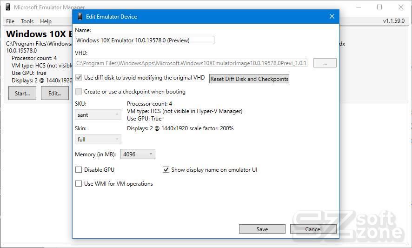Image resolution: width=412 pixels, height=248 pixels.
Task: Click the v1.1.59.0 version label
Action: [x=393, y=21]
